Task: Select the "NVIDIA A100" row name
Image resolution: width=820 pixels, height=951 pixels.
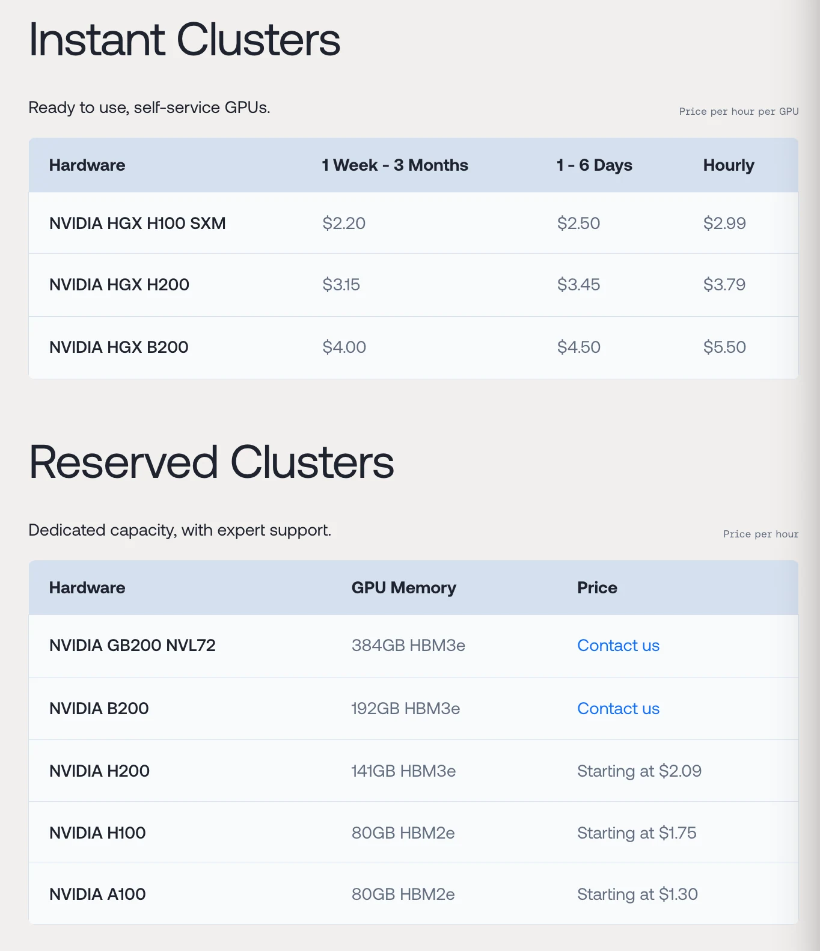Action: pos(97,894)
